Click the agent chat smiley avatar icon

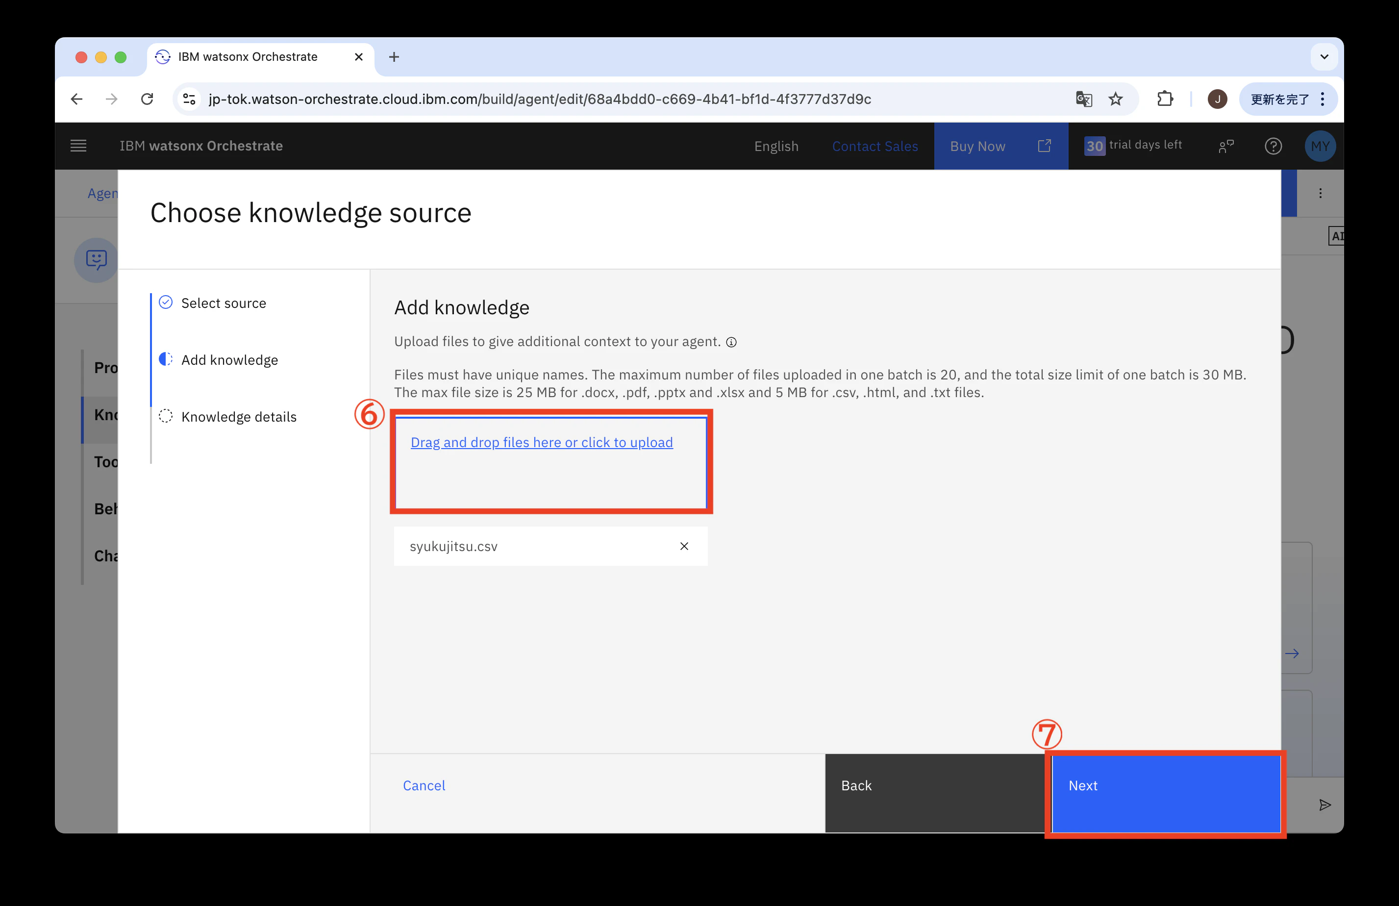pos(97,259)
